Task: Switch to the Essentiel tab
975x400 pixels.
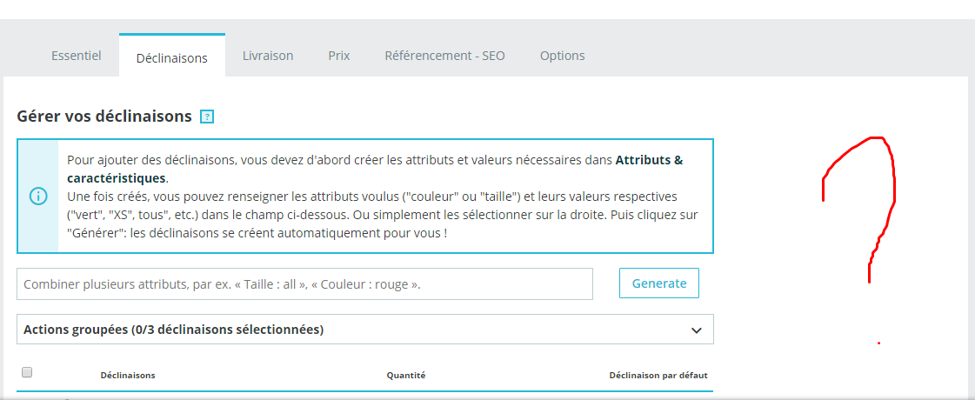Action: pos(77,56)
